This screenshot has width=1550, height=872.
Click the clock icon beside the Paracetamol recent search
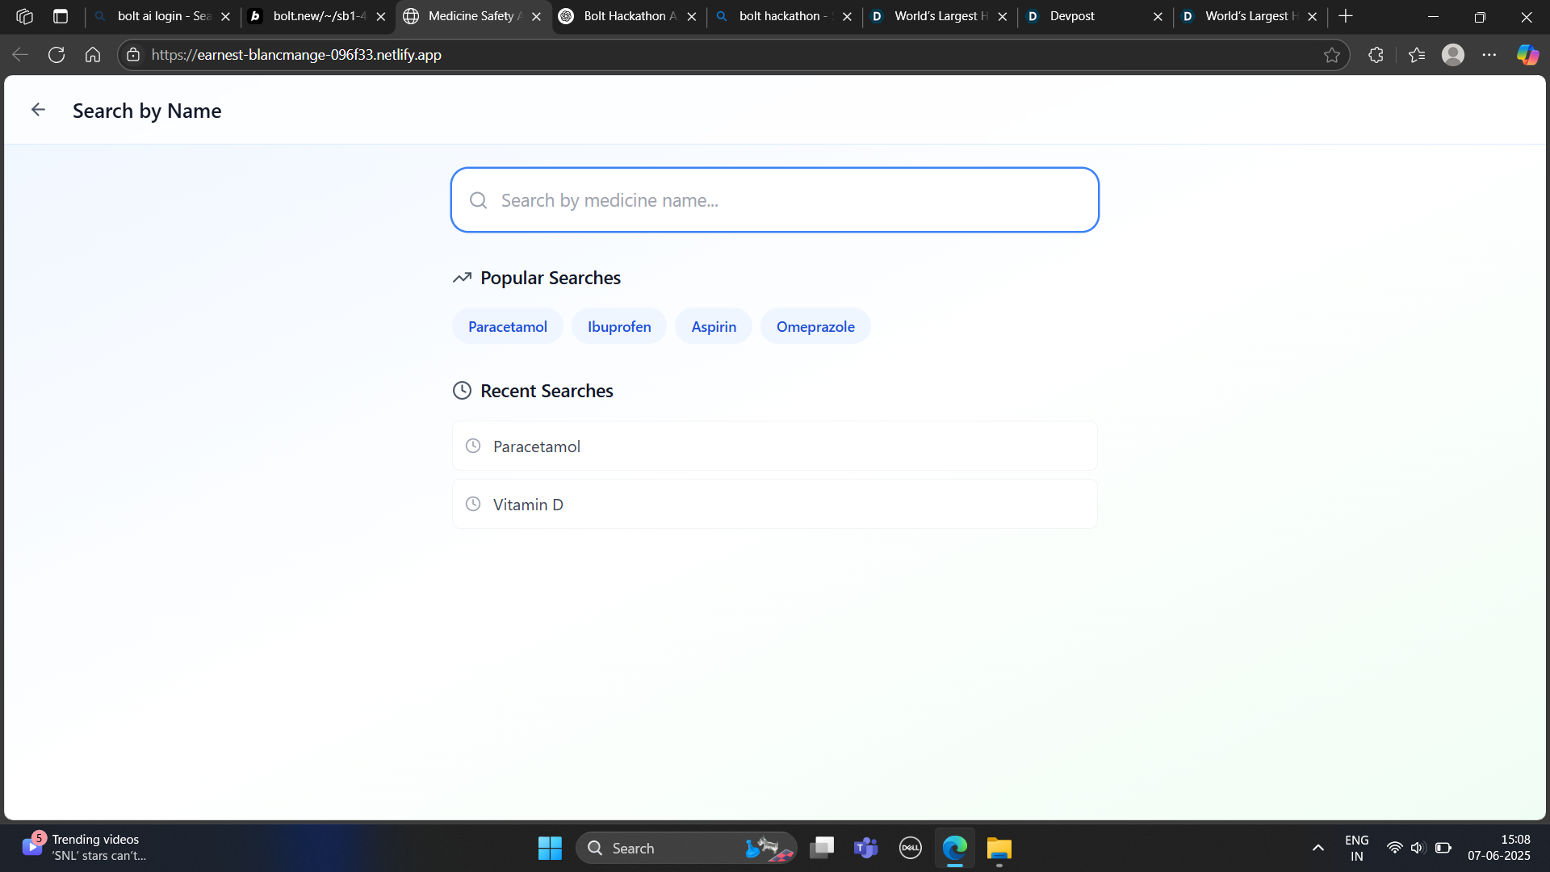473,445
